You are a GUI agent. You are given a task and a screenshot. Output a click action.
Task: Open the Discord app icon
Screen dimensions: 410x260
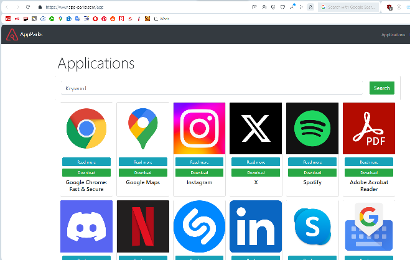[86, 226]
